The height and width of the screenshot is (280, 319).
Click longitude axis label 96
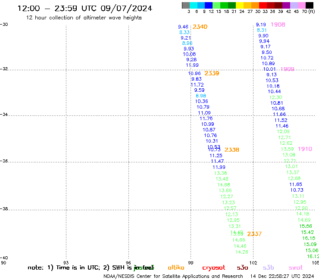pyautogui.click(x=128, y=263)
